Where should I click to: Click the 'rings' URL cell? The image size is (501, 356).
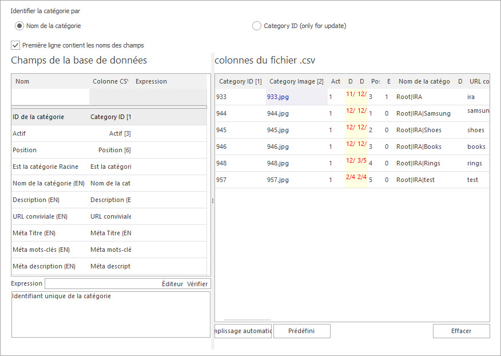478,164
